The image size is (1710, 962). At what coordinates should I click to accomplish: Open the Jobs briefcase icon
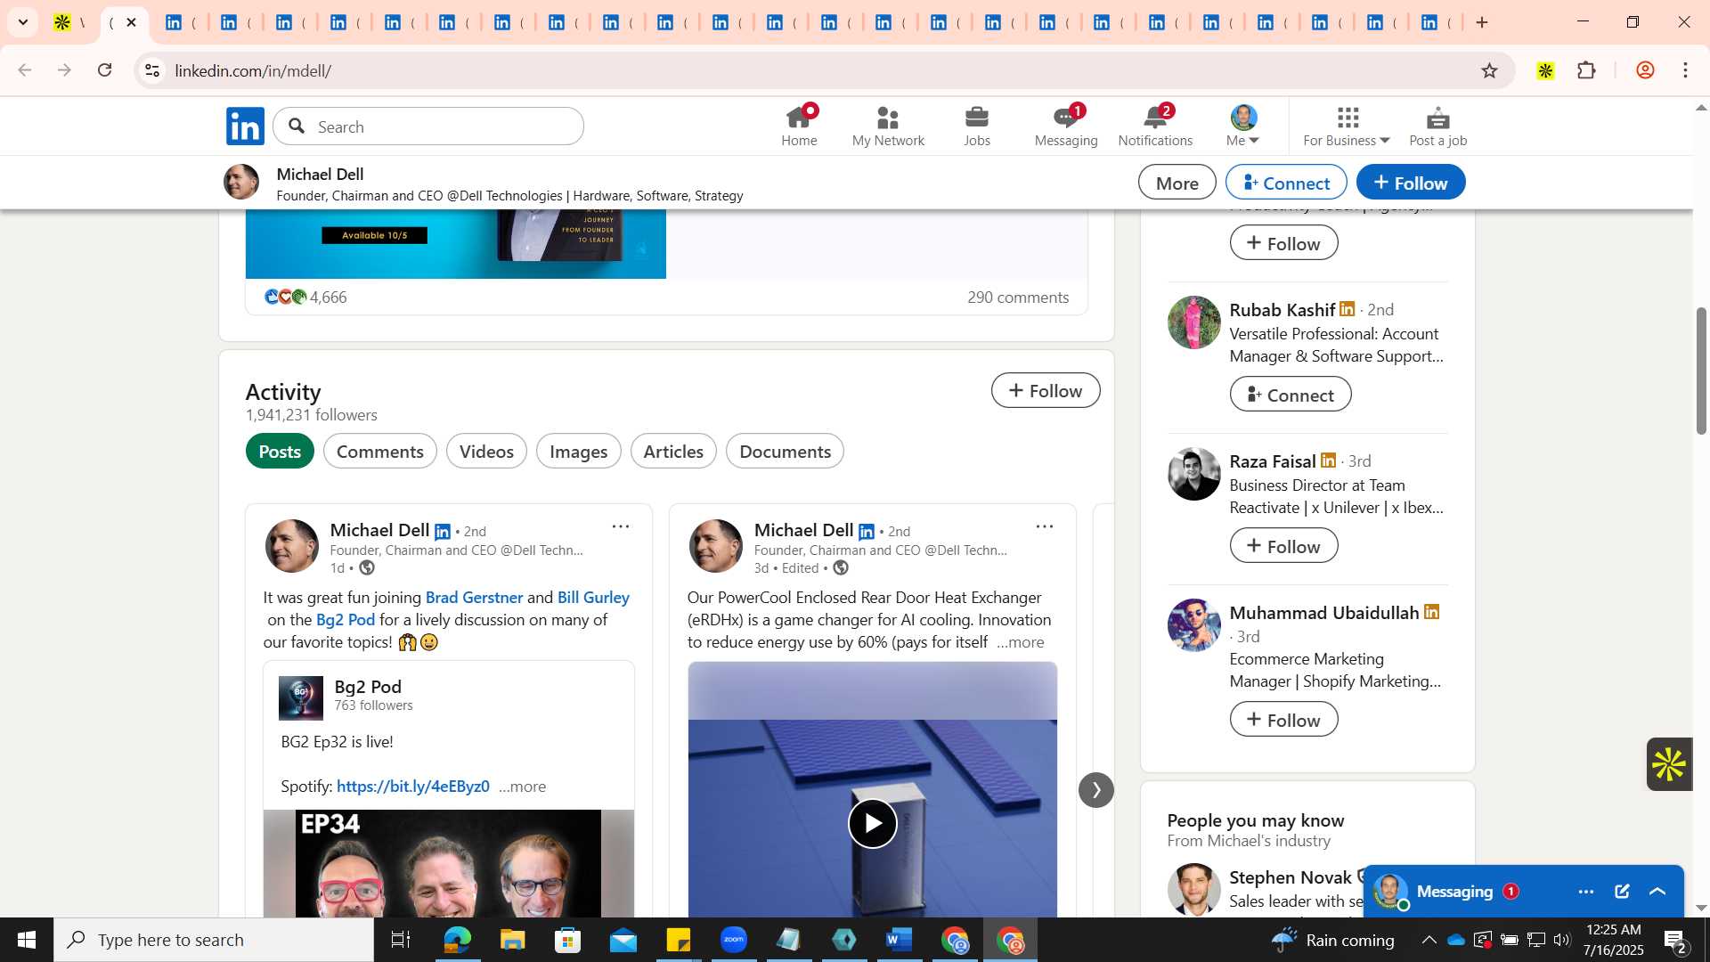[977, 126]
